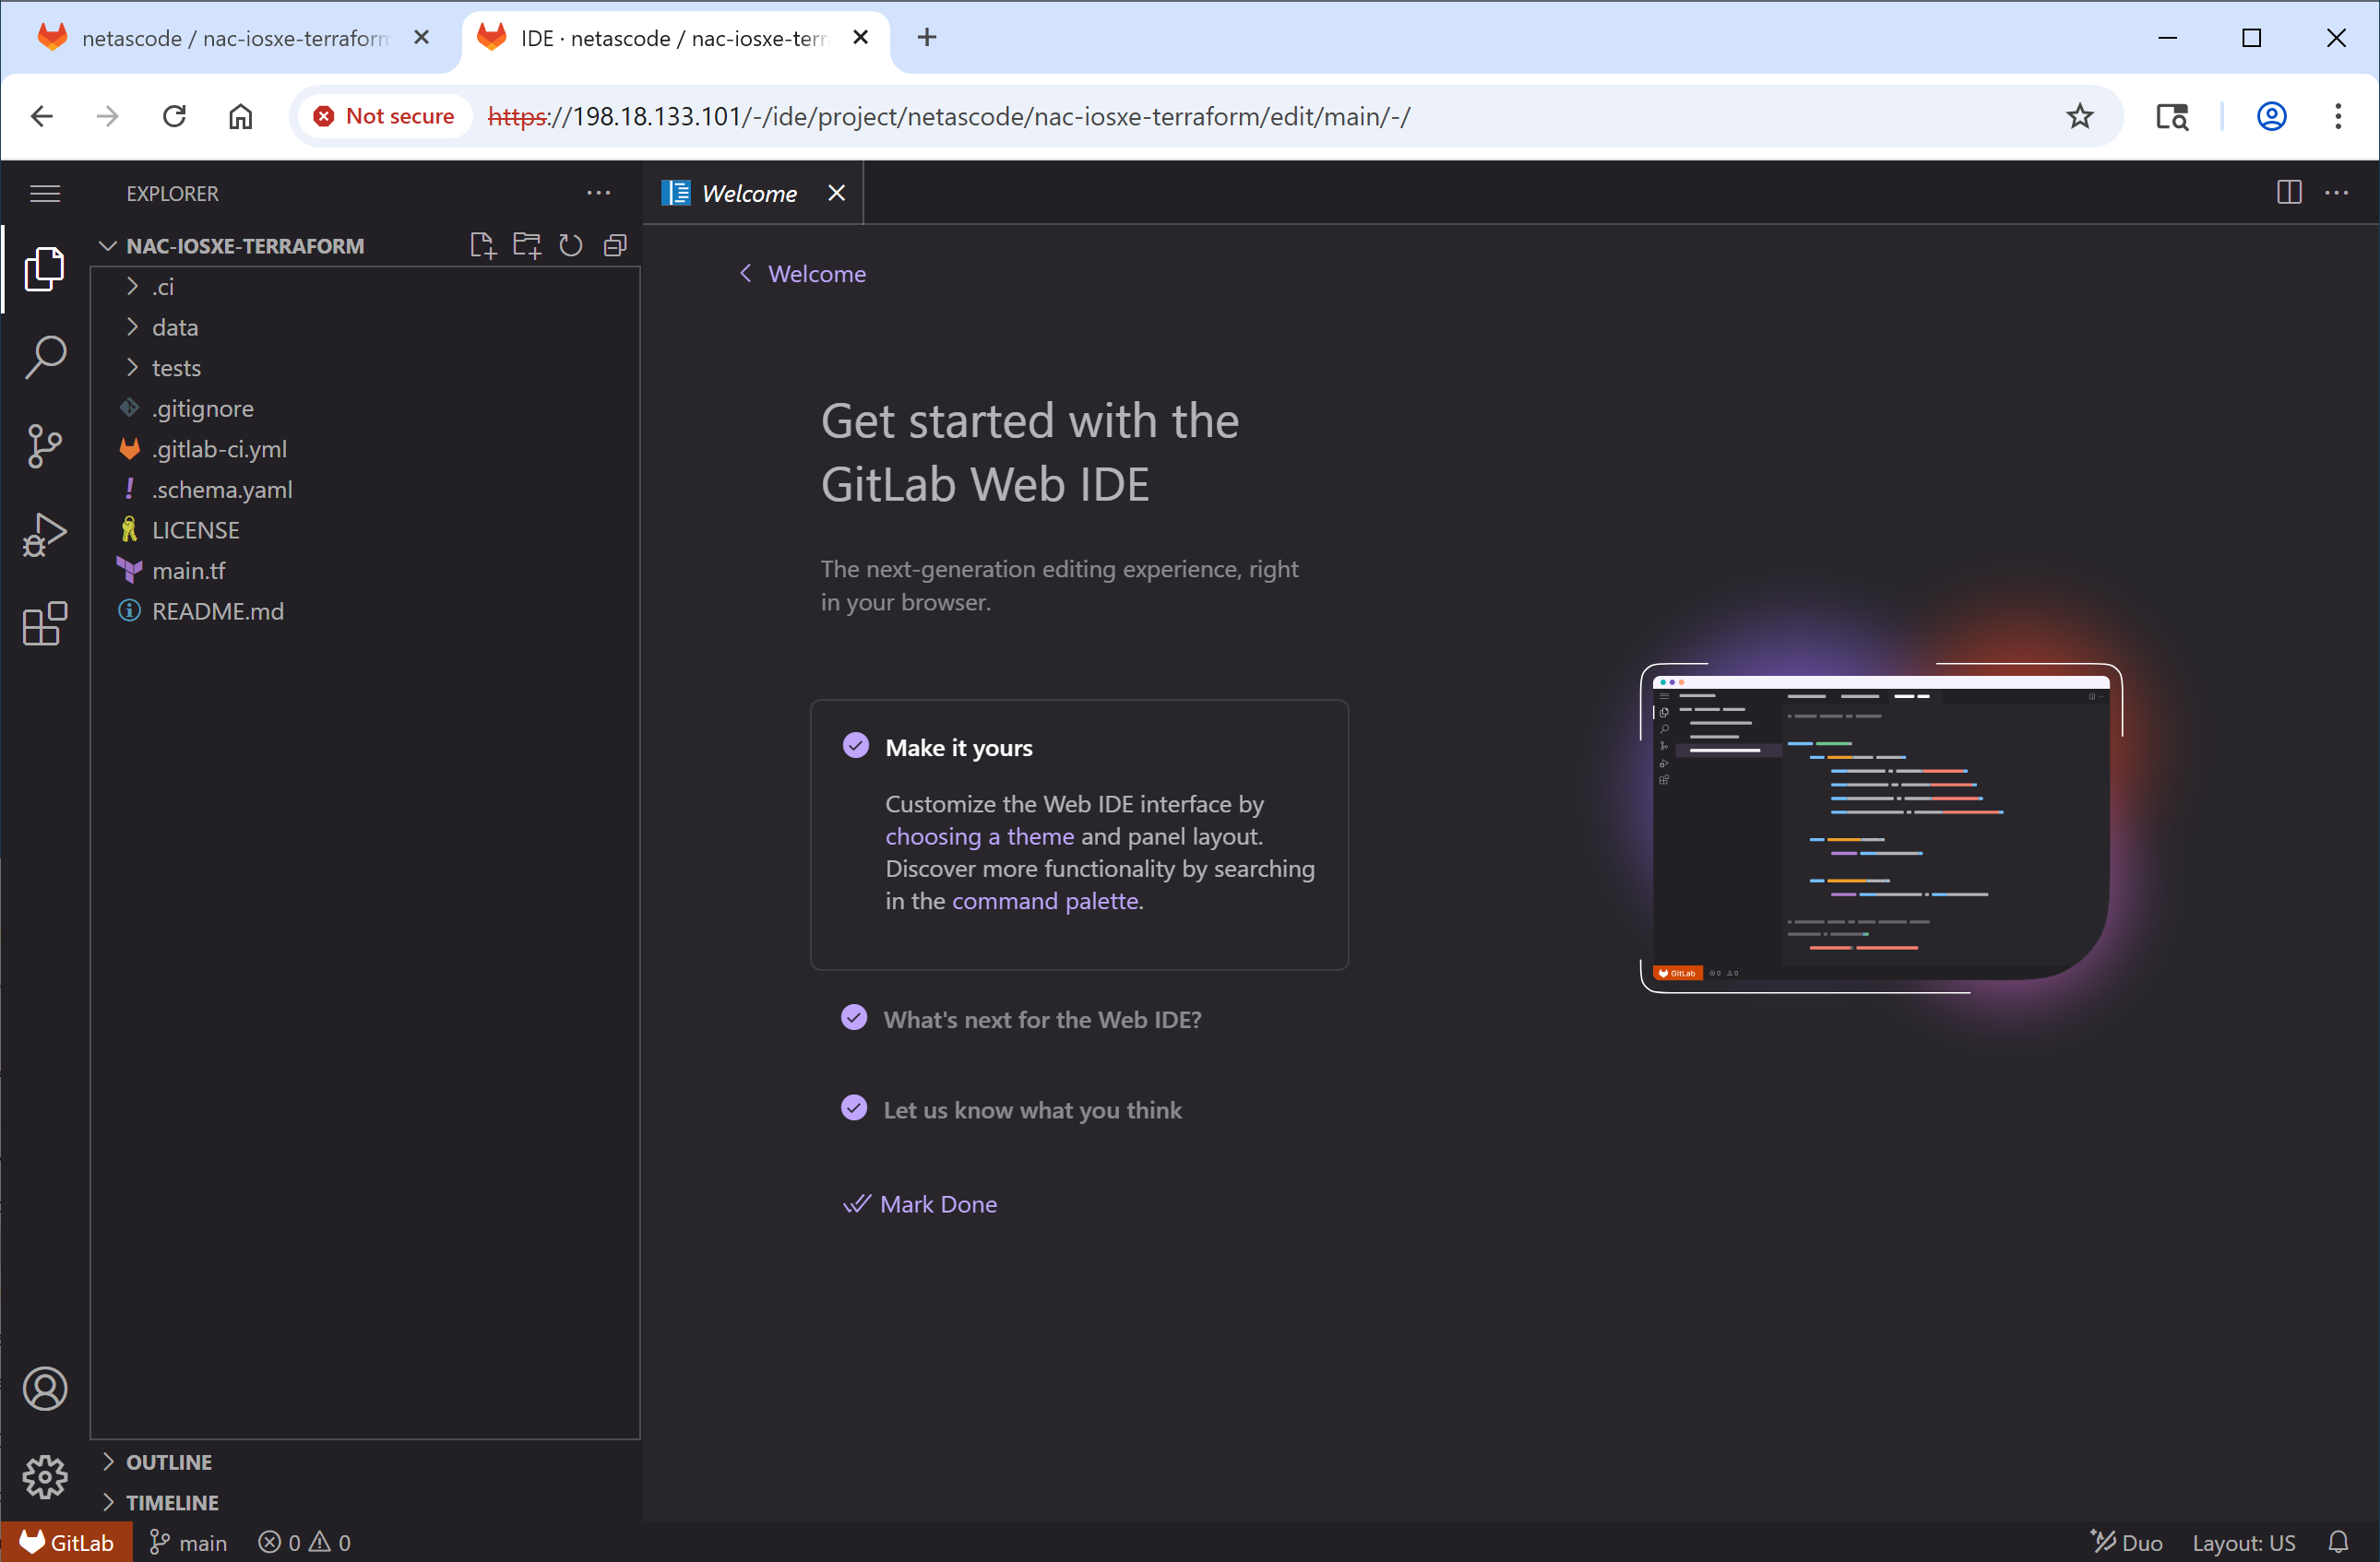This screenshot has width=2380, height=1562.
Task: Open the .gitlab-ci.yml file
Action: (x=365, y=449)
